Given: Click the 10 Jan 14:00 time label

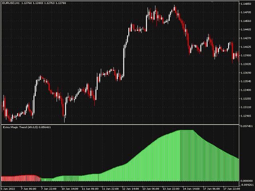Looking at the screenshot, I should click(x=70, y=189).
